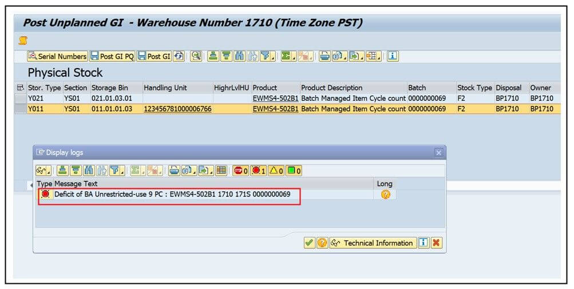Click Print icon in Physical Stock toolbar
The image size is (574, 289).
click(324, 56)
